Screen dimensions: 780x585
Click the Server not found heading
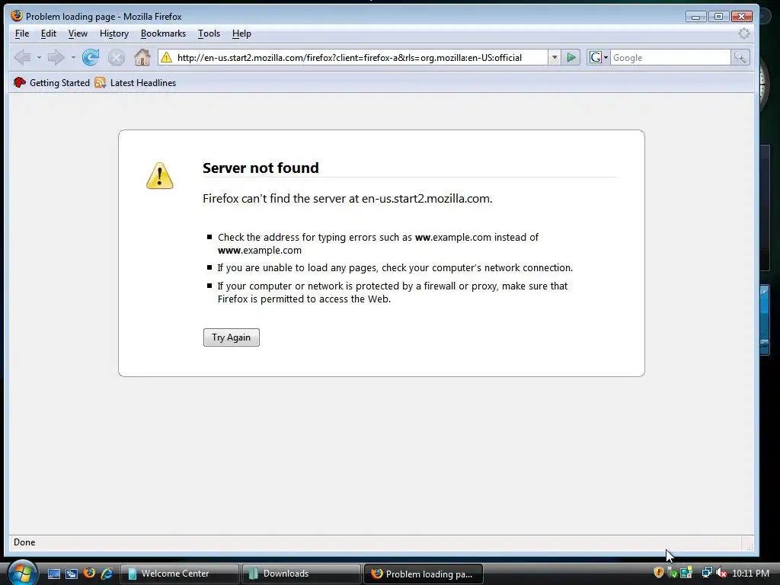[x=261, y=168]
